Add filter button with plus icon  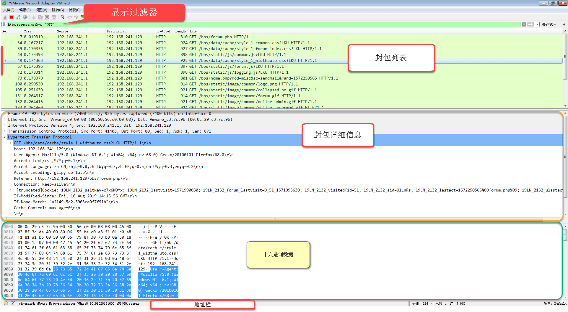coord(564,24)
